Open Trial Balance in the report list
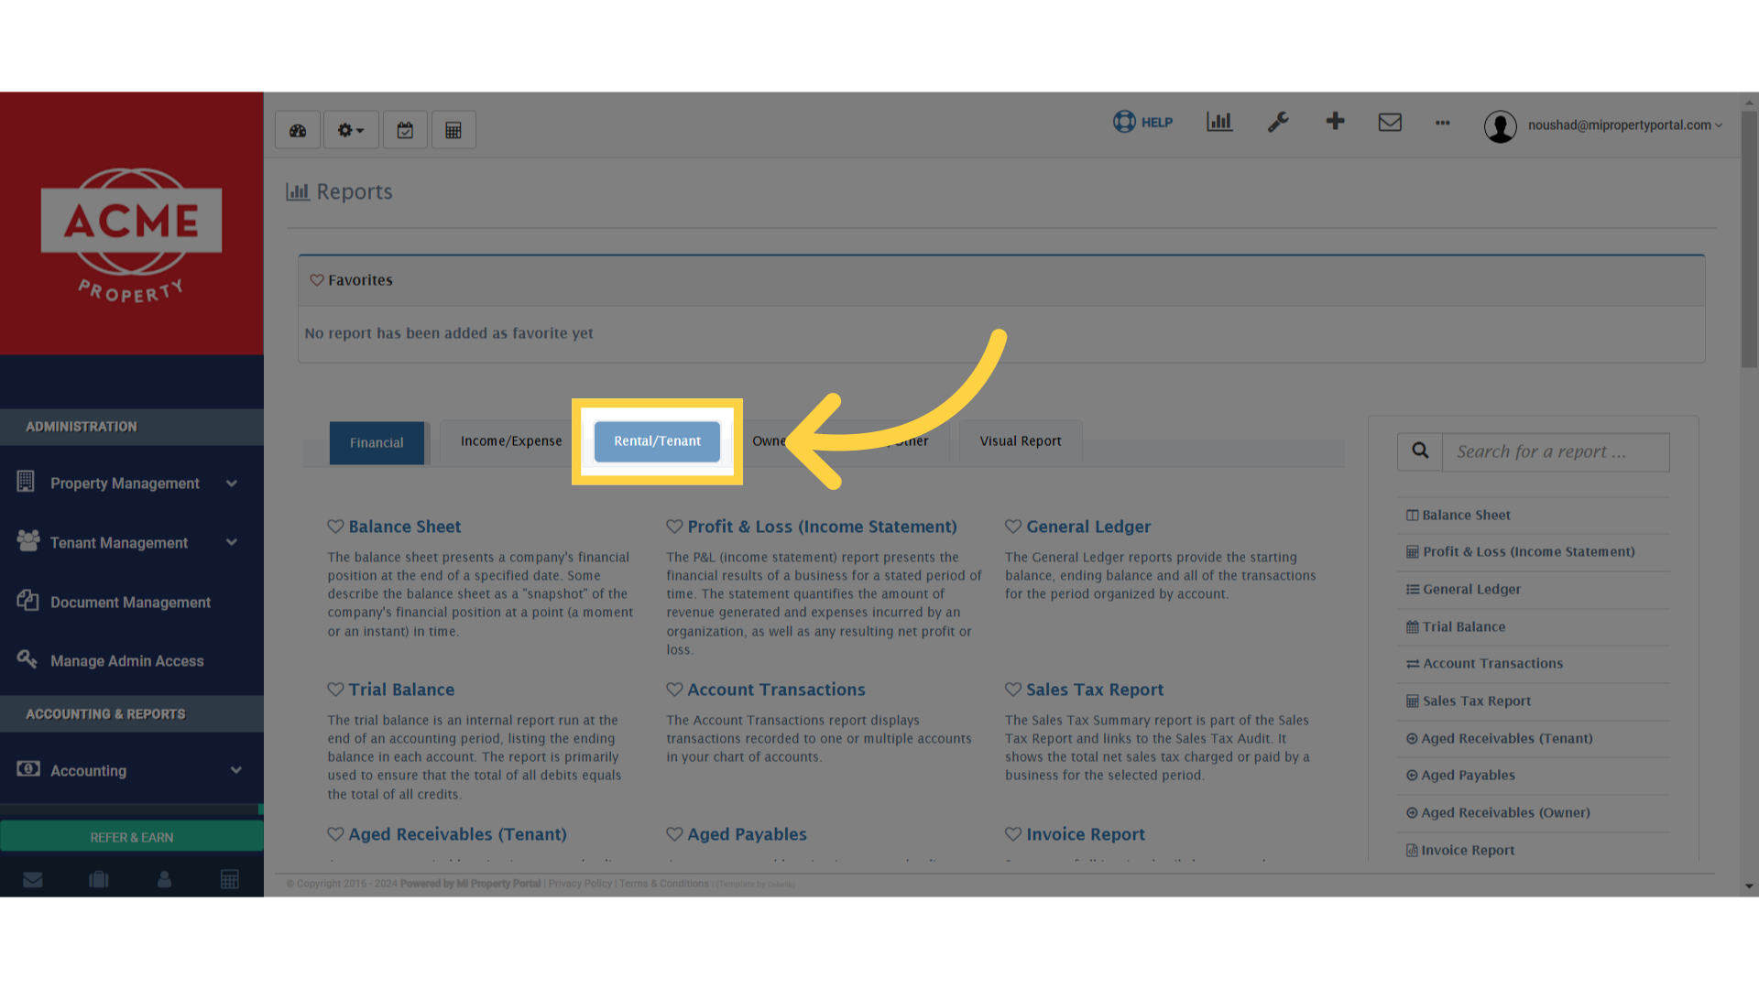 tap(1456, 627)
